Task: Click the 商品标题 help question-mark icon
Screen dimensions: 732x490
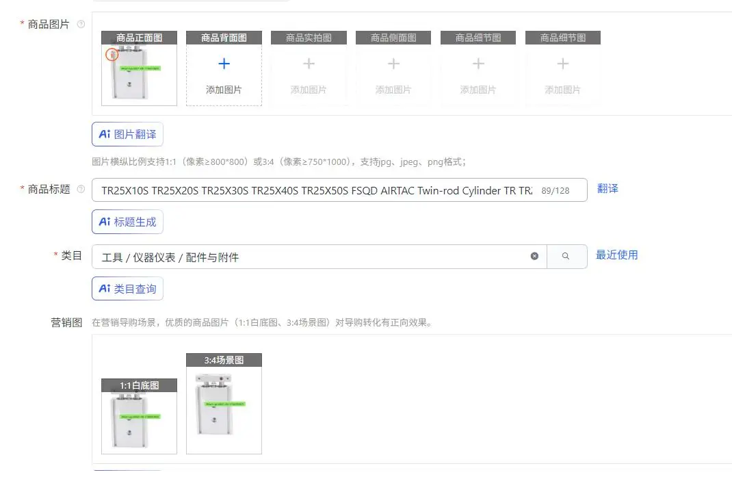Action: (x=81, y=189)
